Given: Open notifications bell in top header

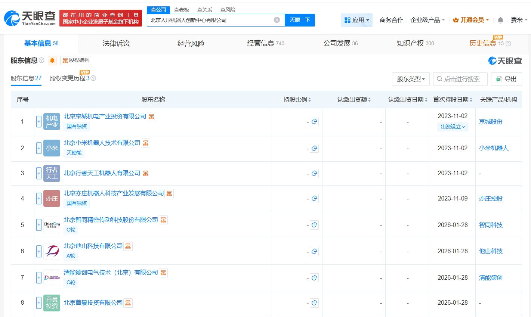Looking at the screenshot, I should (x=500, y=20).
